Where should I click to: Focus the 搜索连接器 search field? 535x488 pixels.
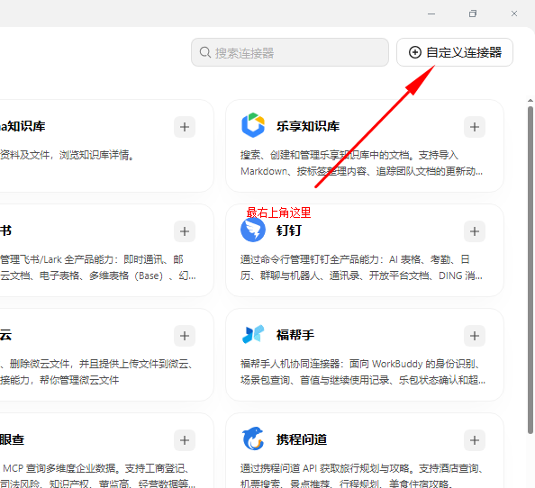[x=290, y=52]
